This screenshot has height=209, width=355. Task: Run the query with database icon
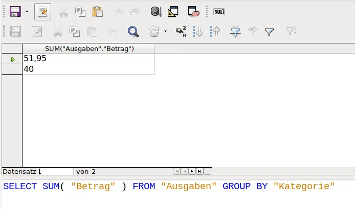point(156,12)
